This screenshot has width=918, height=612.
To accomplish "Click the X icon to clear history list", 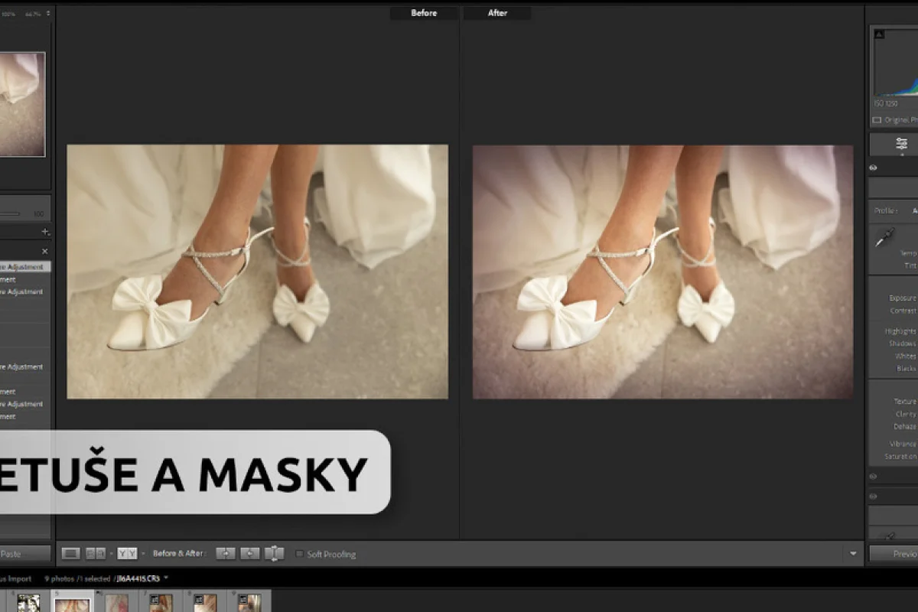I will pyautogui.click(x=44, y=251).
